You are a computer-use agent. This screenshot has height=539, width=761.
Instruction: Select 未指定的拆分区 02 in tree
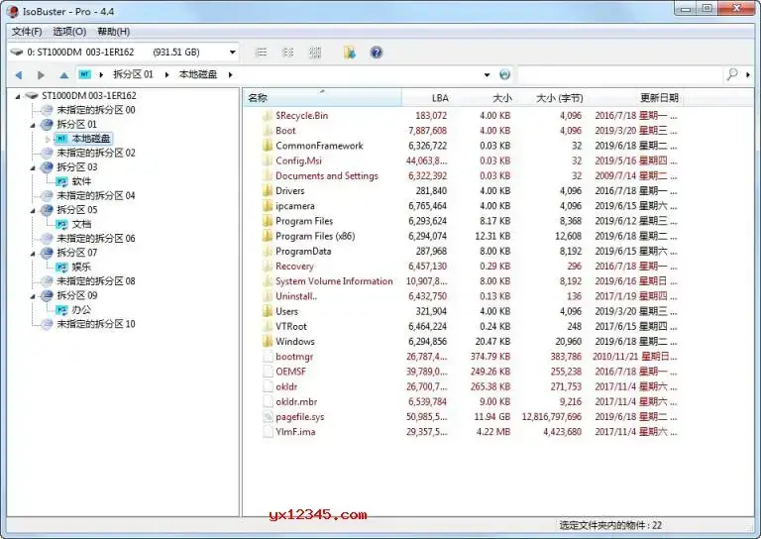[x=95, y=153]
